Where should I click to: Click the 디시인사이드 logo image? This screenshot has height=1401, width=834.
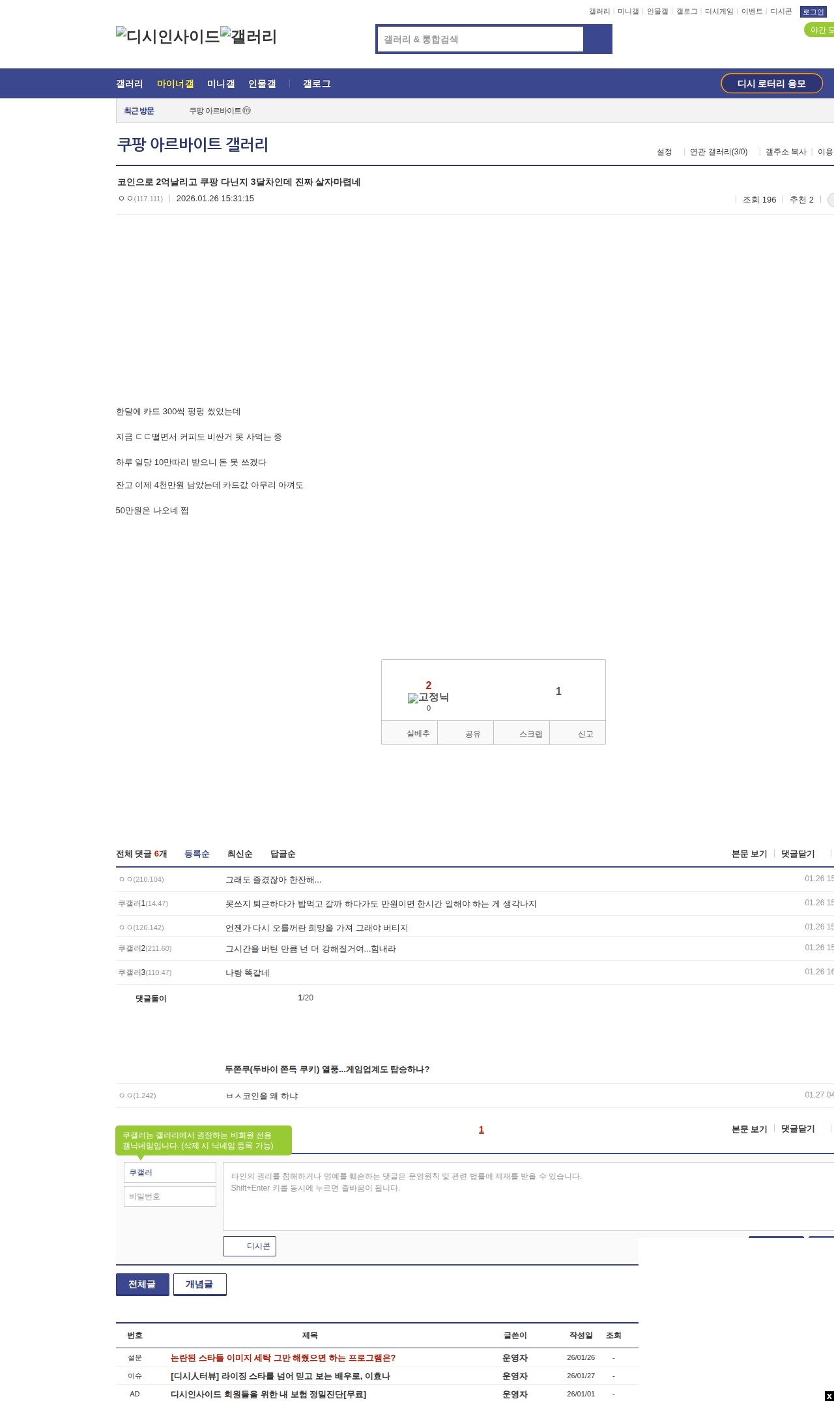168,36
